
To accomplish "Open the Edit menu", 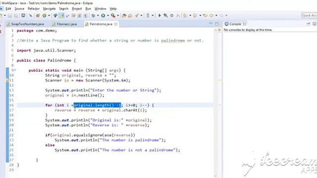I will pos(8,9).
